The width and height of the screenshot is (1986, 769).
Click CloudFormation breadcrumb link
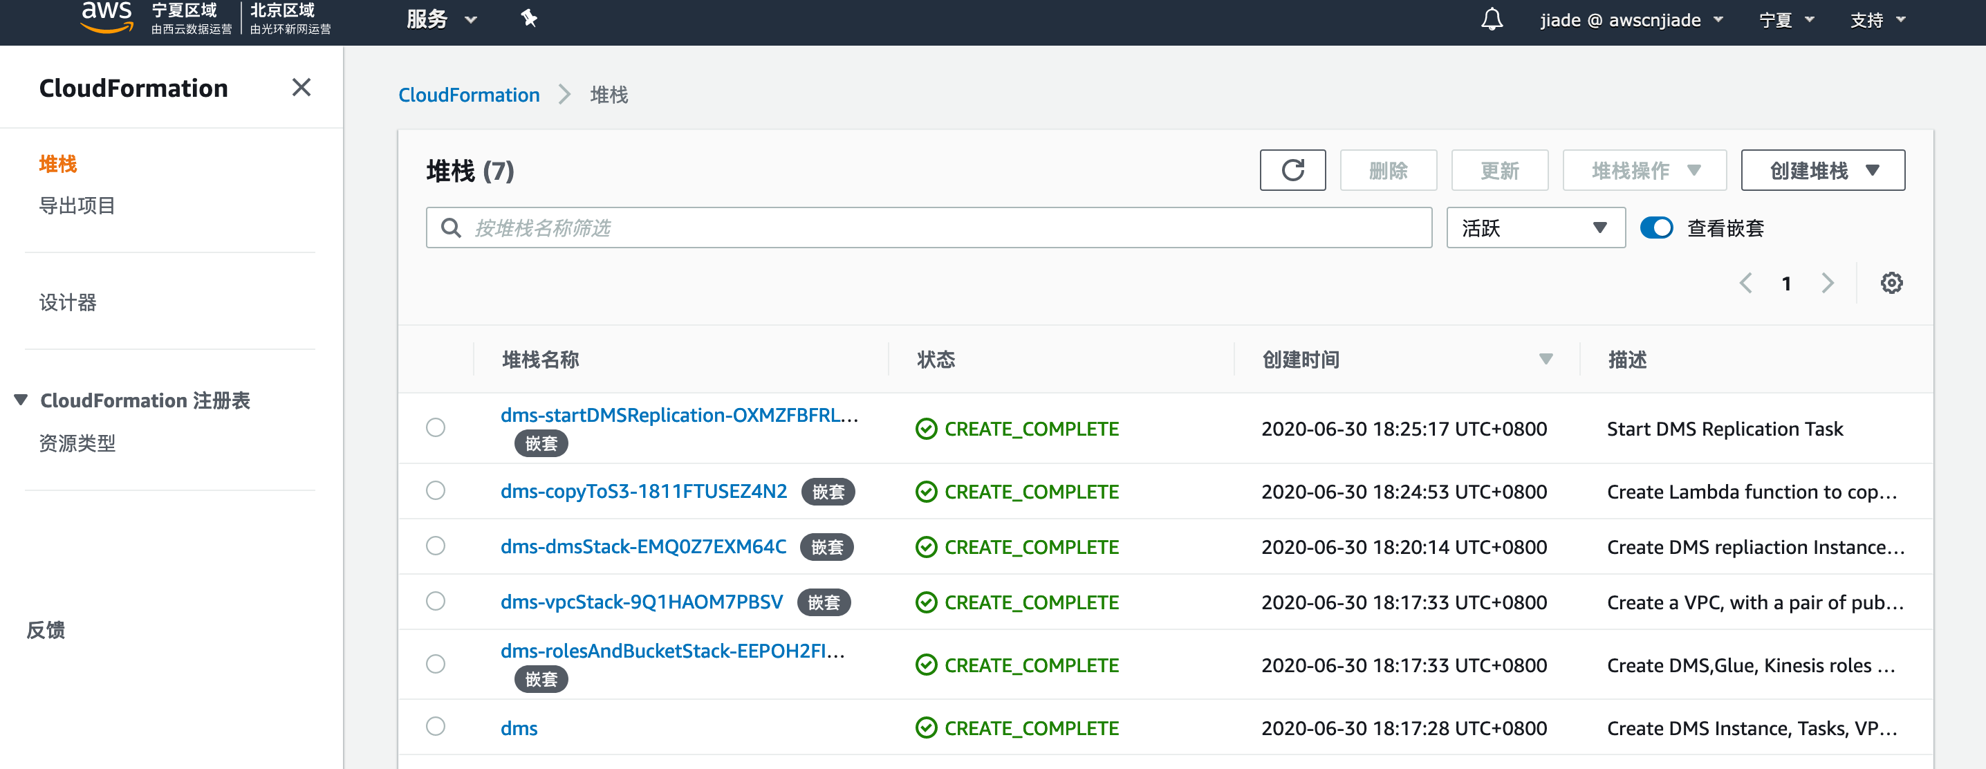tap(469, 94)
